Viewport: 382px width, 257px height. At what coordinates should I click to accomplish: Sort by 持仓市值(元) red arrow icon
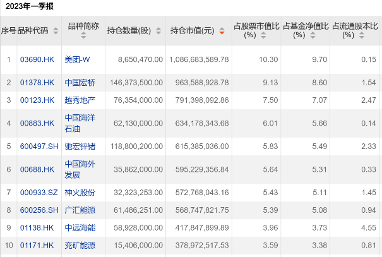click(x=222, y=31)
